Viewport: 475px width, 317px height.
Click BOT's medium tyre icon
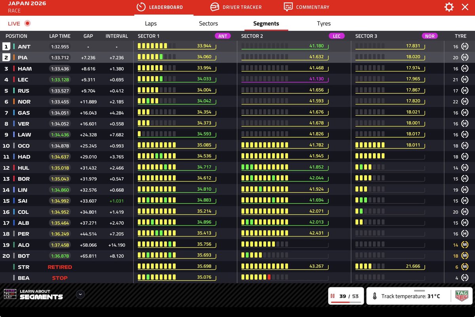pos(465,256)
